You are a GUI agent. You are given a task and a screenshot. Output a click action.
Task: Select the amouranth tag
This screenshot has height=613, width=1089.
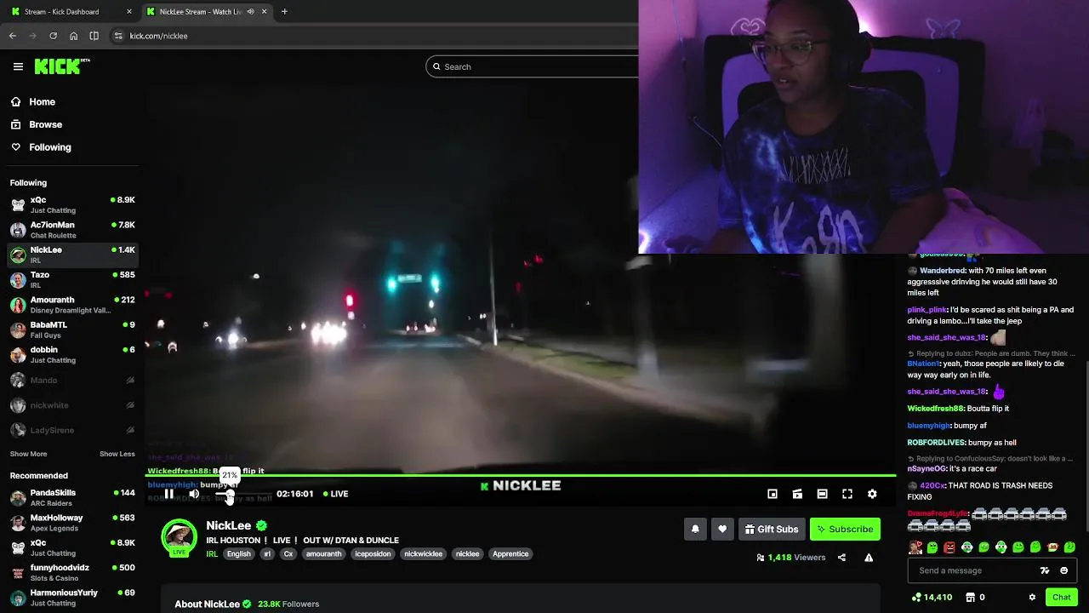click(323, 554)
